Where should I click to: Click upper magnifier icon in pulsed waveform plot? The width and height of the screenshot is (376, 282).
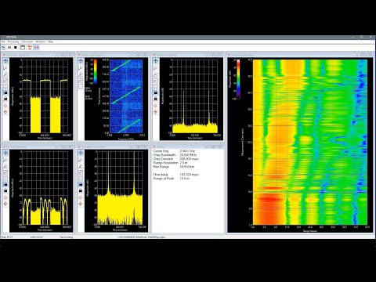pyautogui.click(x=5, y=68)
